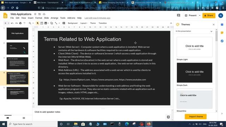
Task: Select the Simple Dark theme thumbnail
Action: click(195, 73)
